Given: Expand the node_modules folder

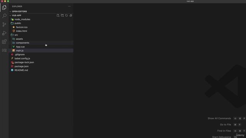Looking at the screenshot, I should pos(41,20).
